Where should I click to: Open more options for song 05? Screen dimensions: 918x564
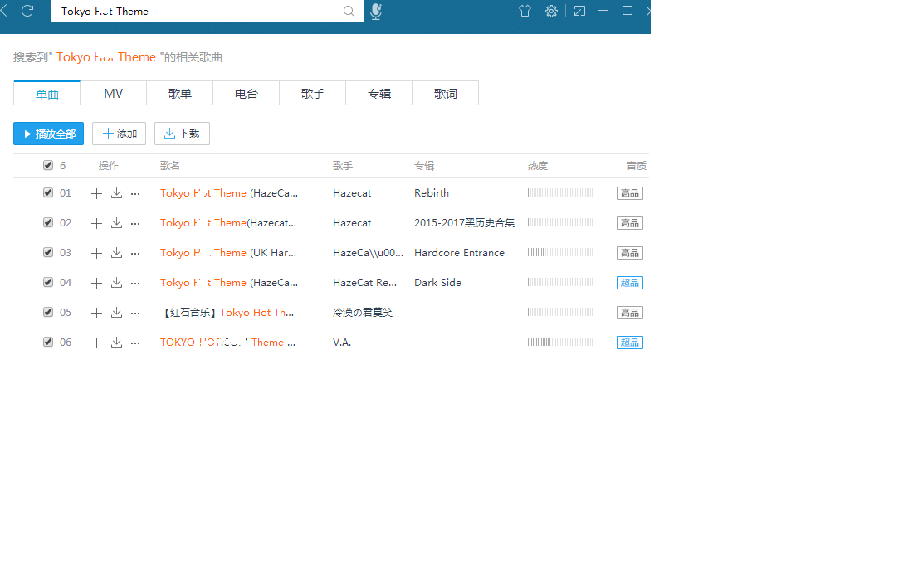(x=135, y=313)
